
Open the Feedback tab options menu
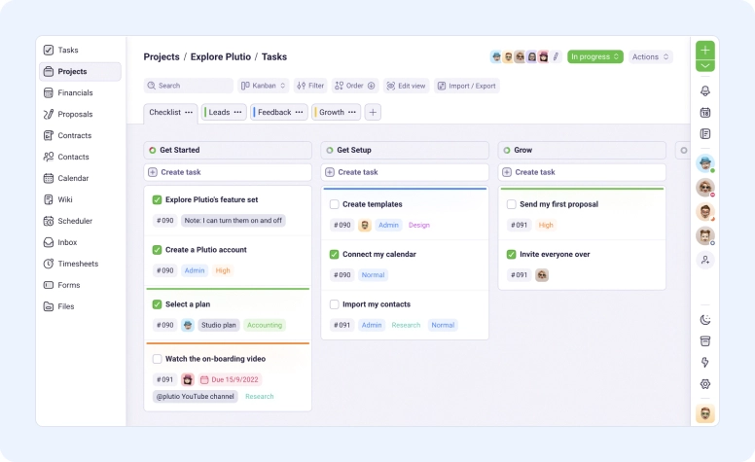click(x=299, y=112)
